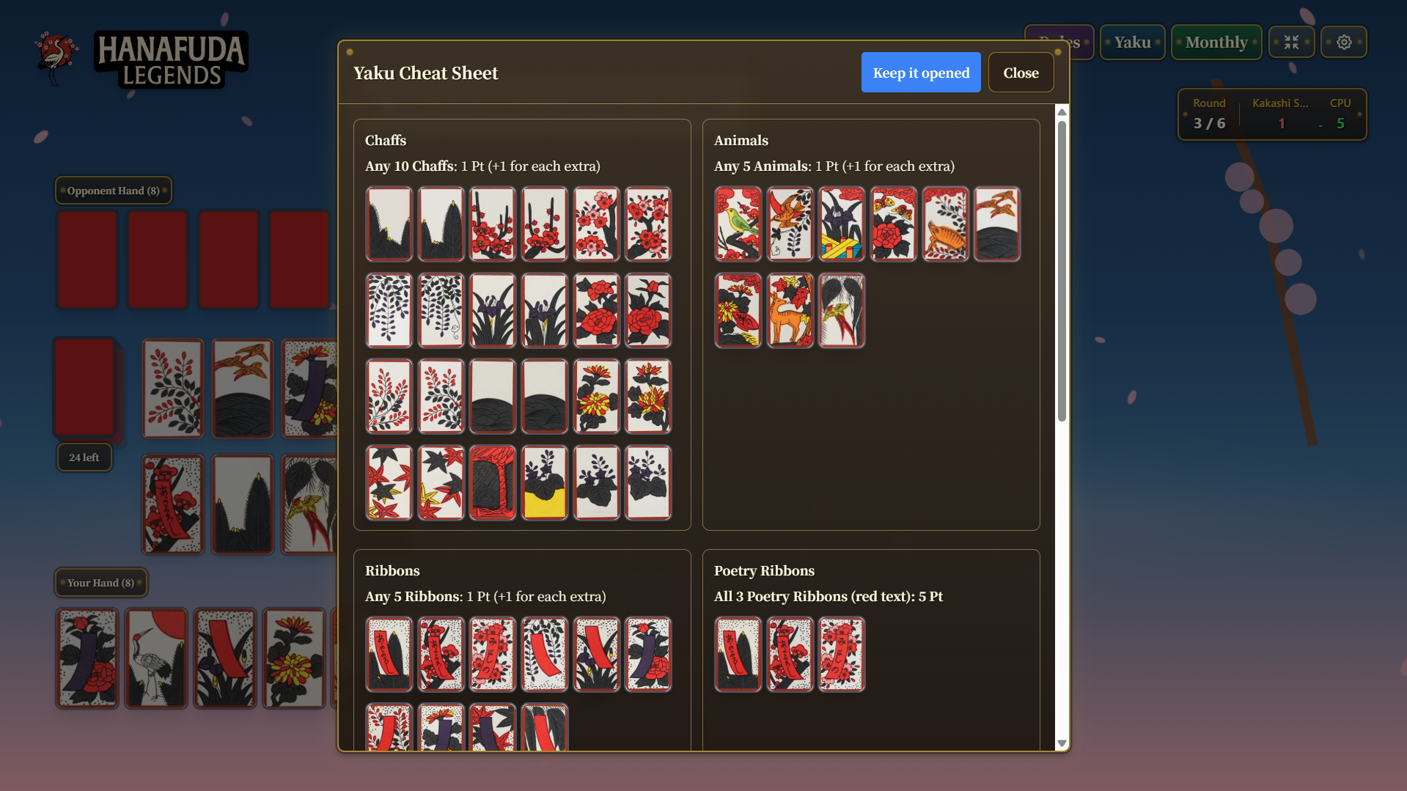This screenshot has width=1407, height=791.
Task: Select the chrysanthemum sake cup card in Animals
Action: click(738, 310)
